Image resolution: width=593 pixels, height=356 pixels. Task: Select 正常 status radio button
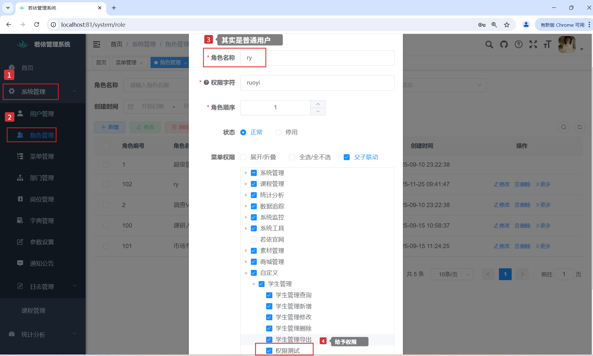[x=243, y=132]
